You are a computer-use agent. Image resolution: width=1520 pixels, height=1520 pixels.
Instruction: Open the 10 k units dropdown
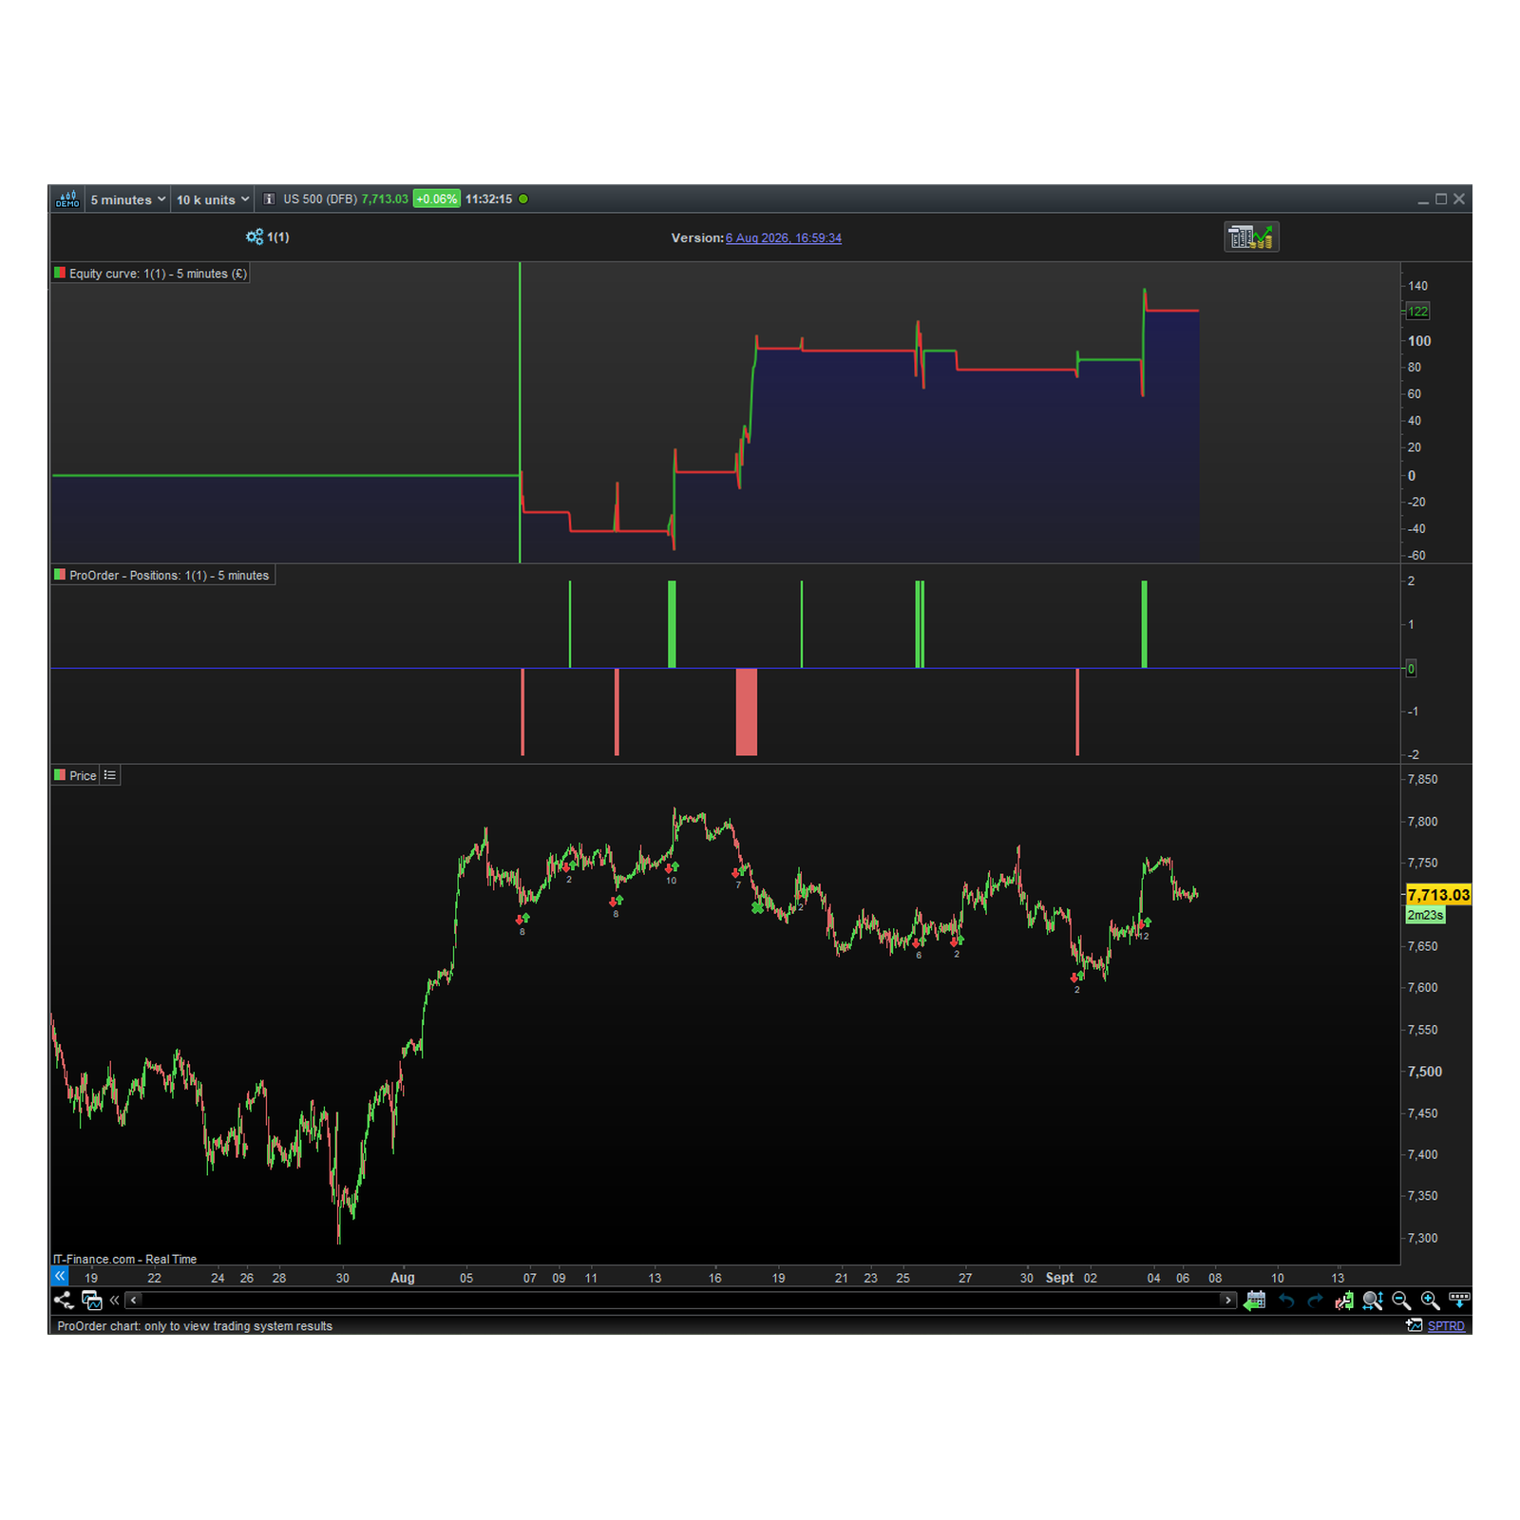(x=213, y=199)
